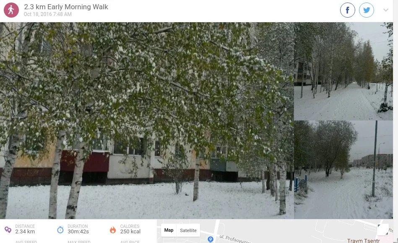Click the Travm Tsentr map label

tap(364, 240)
